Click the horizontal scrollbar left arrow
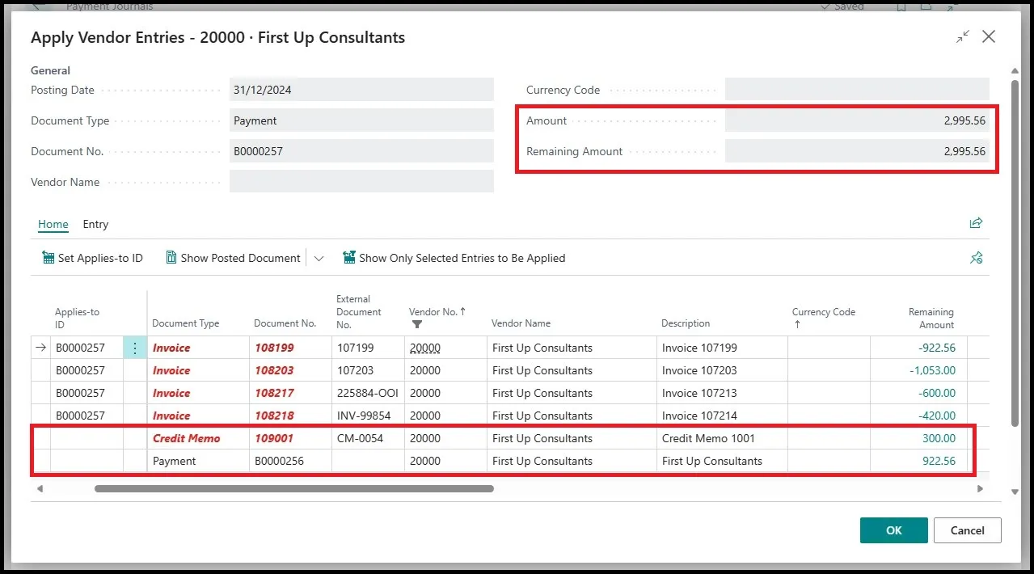The image size is (1034, 574). tap(40, 488)
